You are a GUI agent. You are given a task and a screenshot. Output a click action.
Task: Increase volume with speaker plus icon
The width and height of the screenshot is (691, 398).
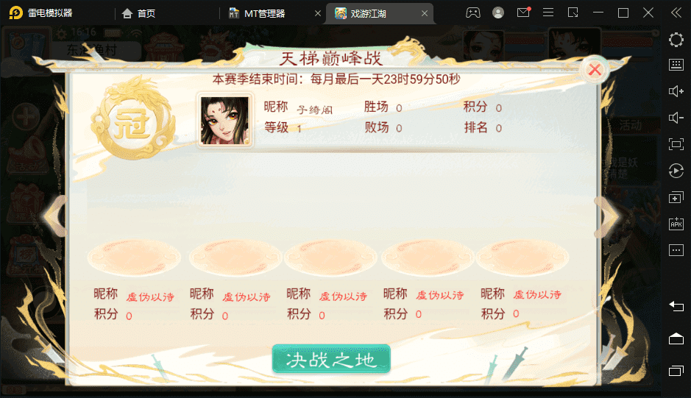(676, 91)
